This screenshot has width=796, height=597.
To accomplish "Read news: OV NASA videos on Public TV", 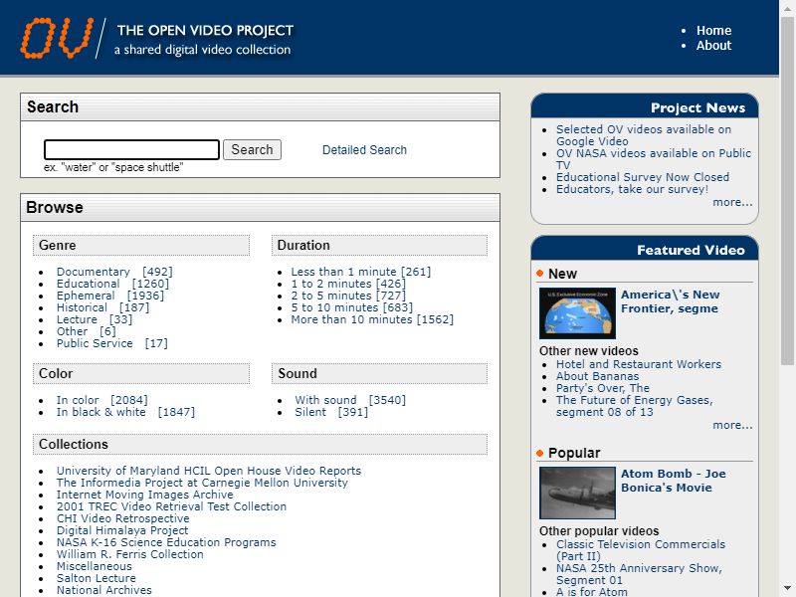I will [x=654, y=159].
